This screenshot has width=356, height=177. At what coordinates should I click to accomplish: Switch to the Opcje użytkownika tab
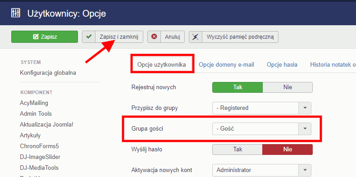[162, 65]
